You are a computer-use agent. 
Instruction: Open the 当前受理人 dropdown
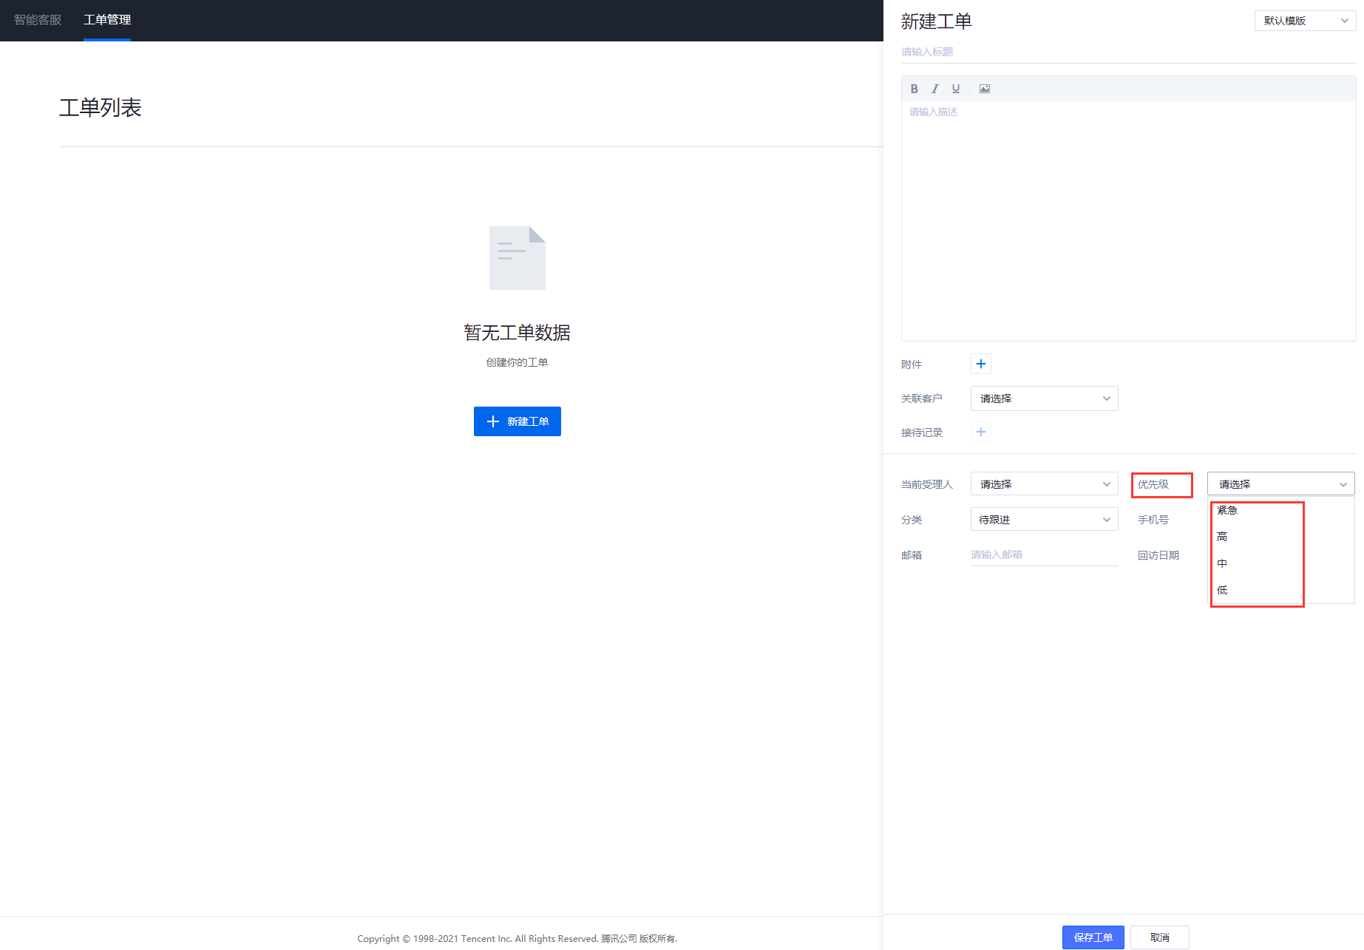pyautogui.click(x=1044, y=484)
